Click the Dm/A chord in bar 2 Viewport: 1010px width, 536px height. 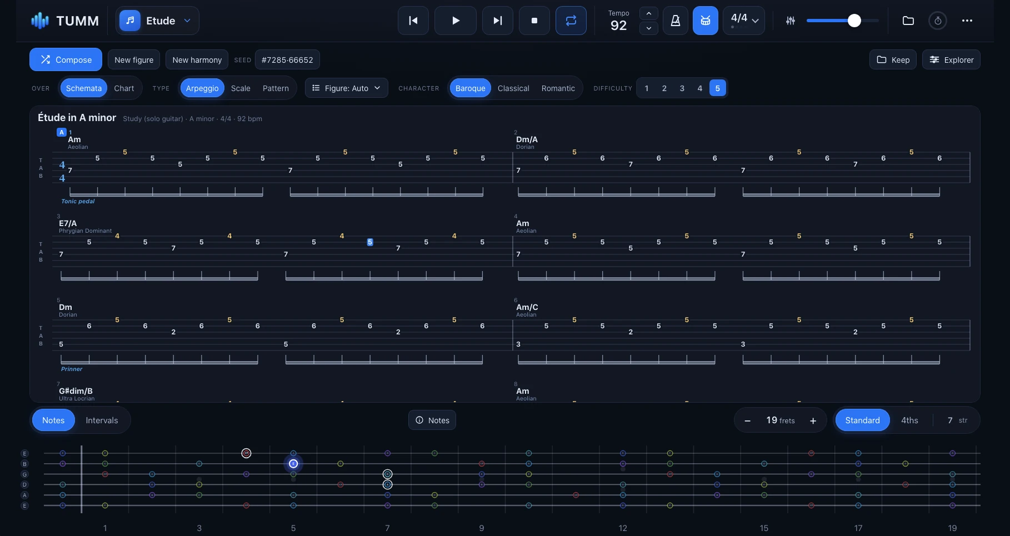(527, 139)
